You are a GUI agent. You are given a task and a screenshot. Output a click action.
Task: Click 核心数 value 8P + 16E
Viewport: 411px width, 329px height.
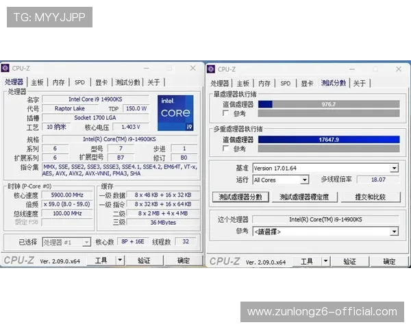point(133,241)
